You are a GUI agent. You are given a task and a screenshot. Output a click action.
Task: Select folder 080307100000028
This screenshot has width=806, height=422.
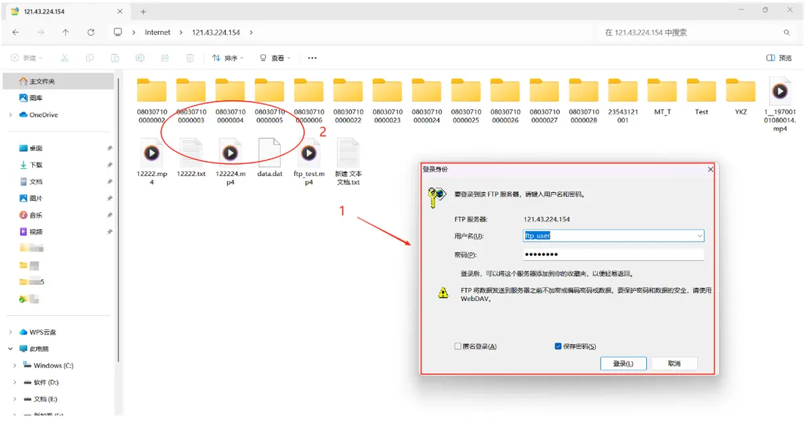click(584, 101)
